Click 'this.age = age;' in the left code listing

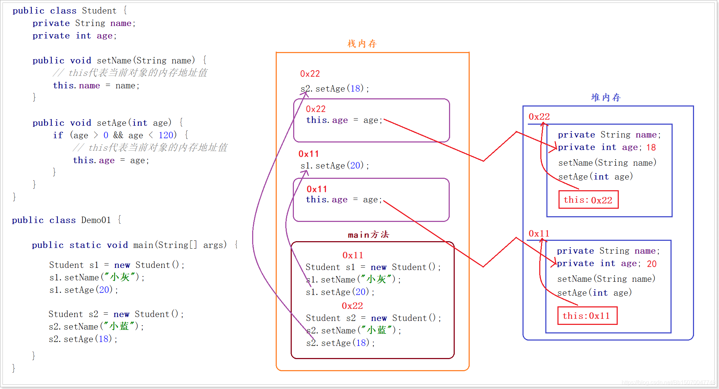tap(111, 161)
